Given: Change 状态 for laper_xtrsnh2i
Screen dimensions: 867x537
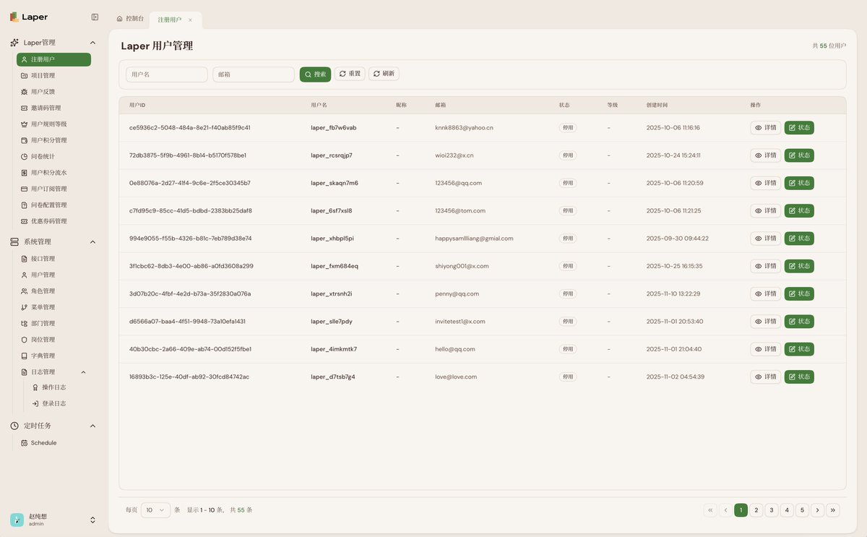Looking at the screenshot, I should tap(799, 294).
